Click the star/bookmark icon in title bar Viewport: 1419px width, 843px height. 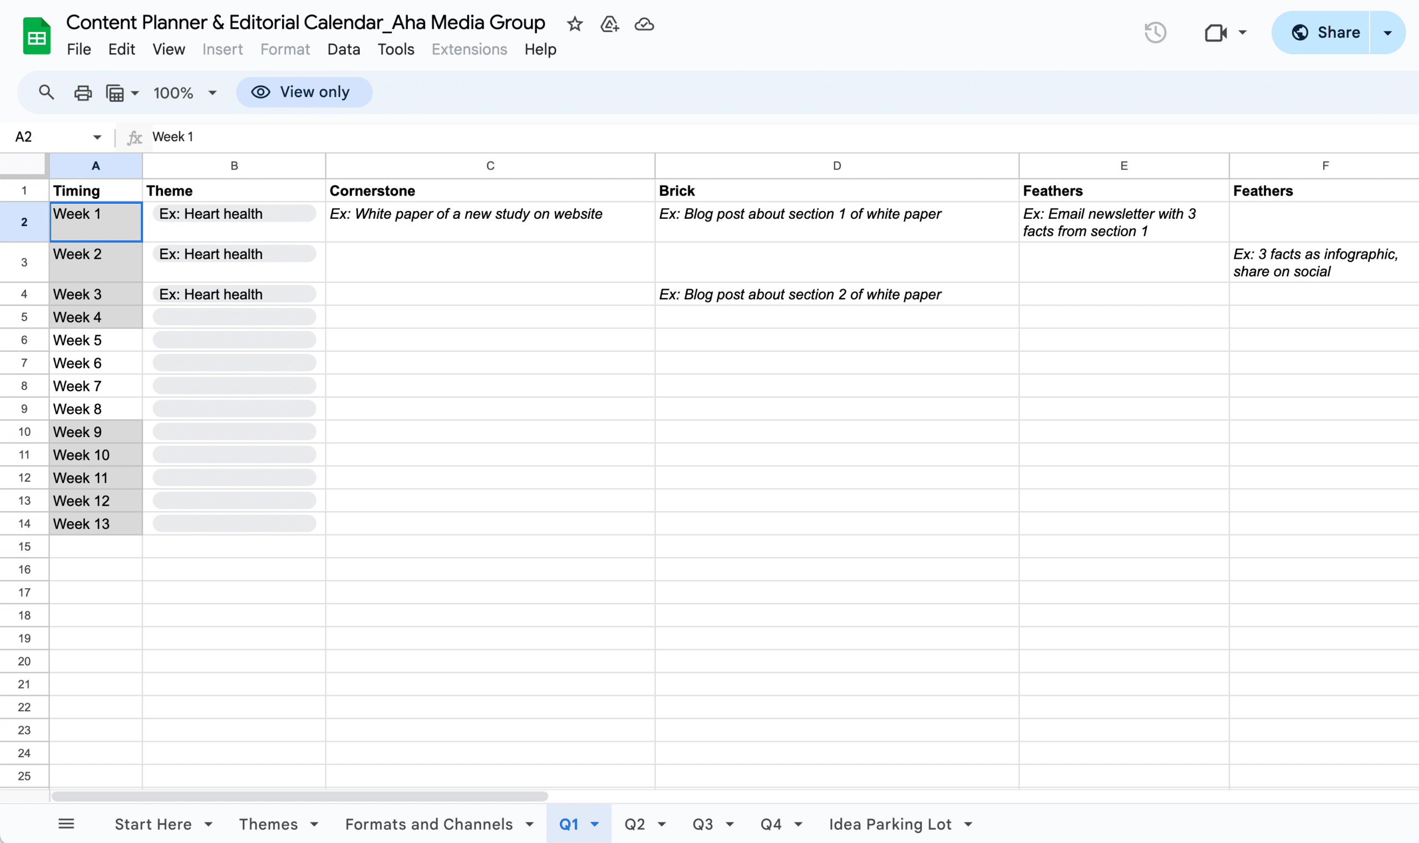coord(574,22)
